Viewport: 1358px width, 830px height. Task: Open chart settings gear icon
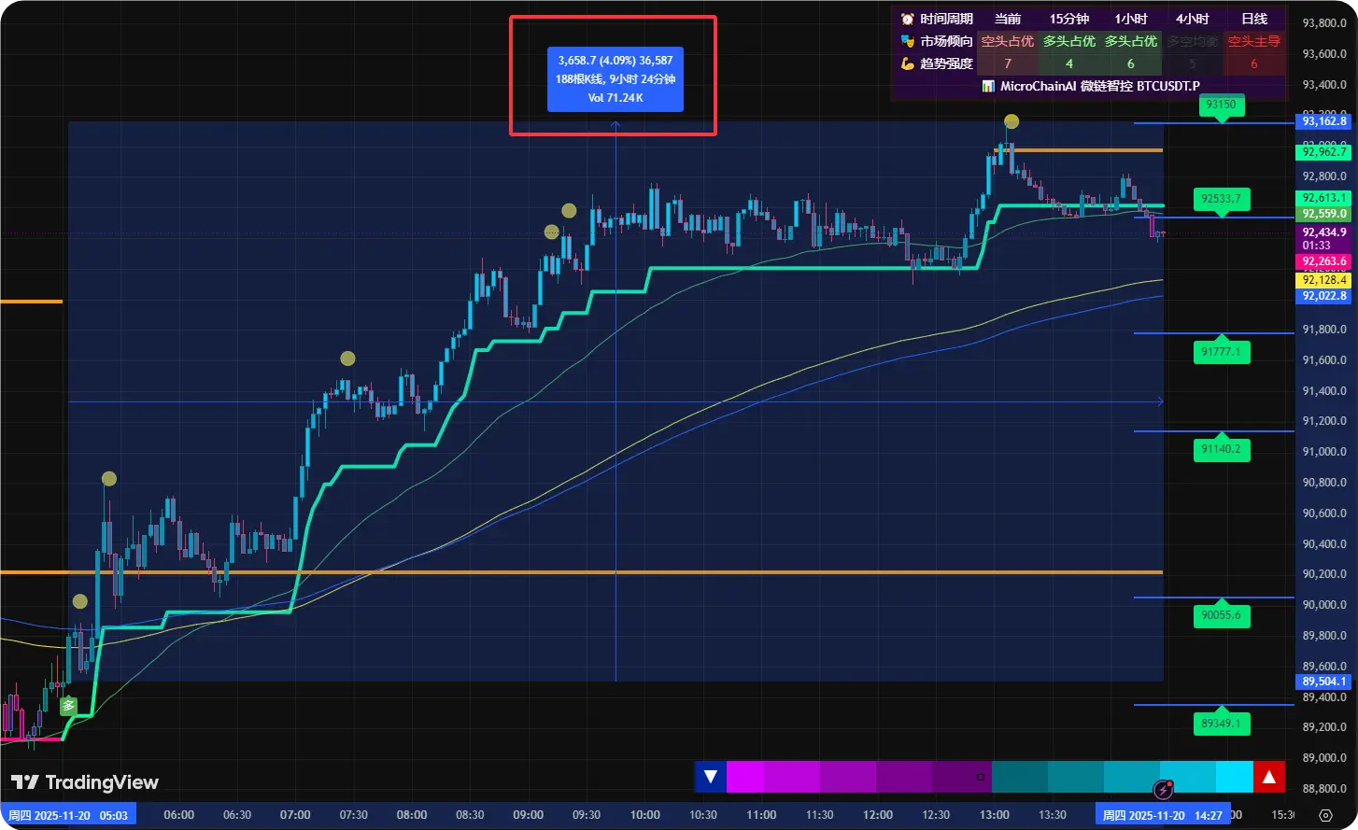pyautogui.click(x=1325, y=815)
